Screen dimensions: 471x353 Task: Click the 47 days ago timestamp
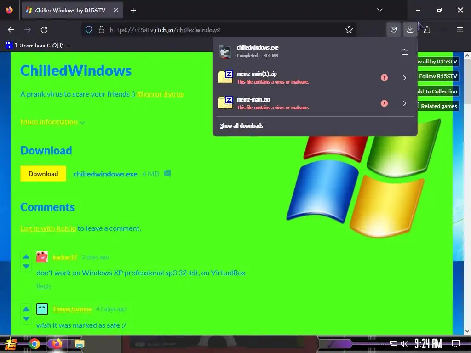(111, 309)
